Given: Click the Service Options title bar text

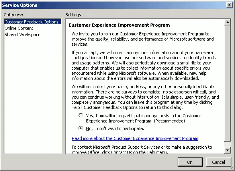Looking at the screenshot, I should coord(20,5).
